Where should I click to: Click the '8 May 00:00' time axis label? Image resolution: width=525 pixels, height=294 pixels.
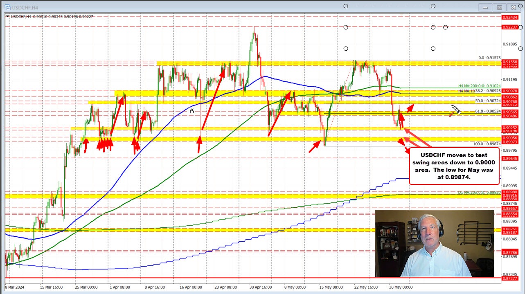(x=294, y=287)
